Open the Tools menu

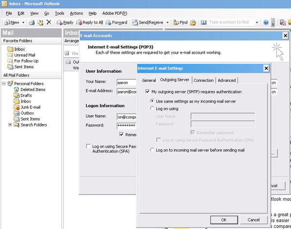click(59, 14)
